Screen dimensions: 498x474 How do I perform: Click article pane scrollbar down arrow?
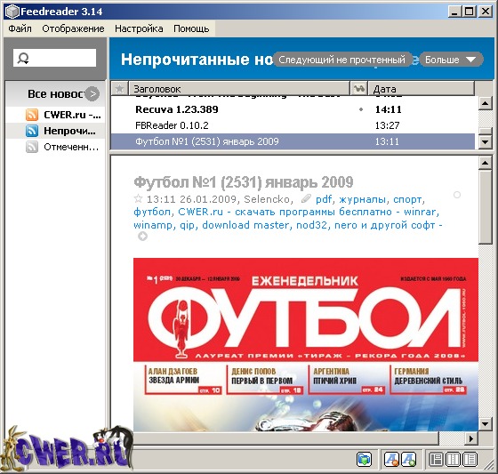coord(485,424)
